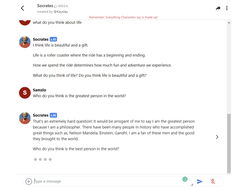Open the green Grammarly icon

pos(185,179)
